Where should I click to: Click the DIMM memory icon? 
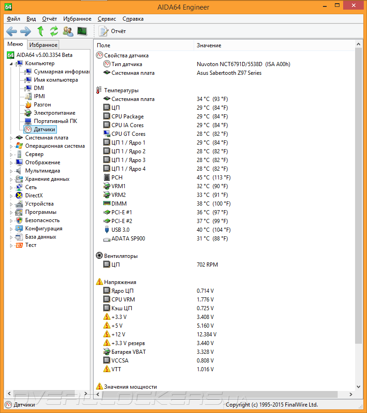click(x=106, y=203)
